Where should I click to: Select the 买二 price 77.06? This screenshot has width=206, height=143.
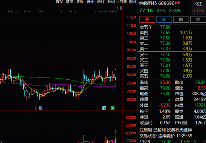click(165, 60)
